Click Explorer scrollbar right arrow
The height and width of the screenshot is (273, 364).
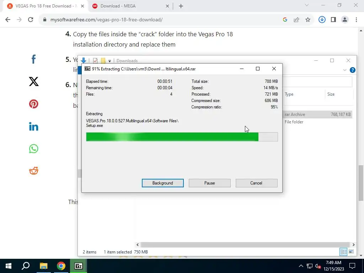[353, 245]
